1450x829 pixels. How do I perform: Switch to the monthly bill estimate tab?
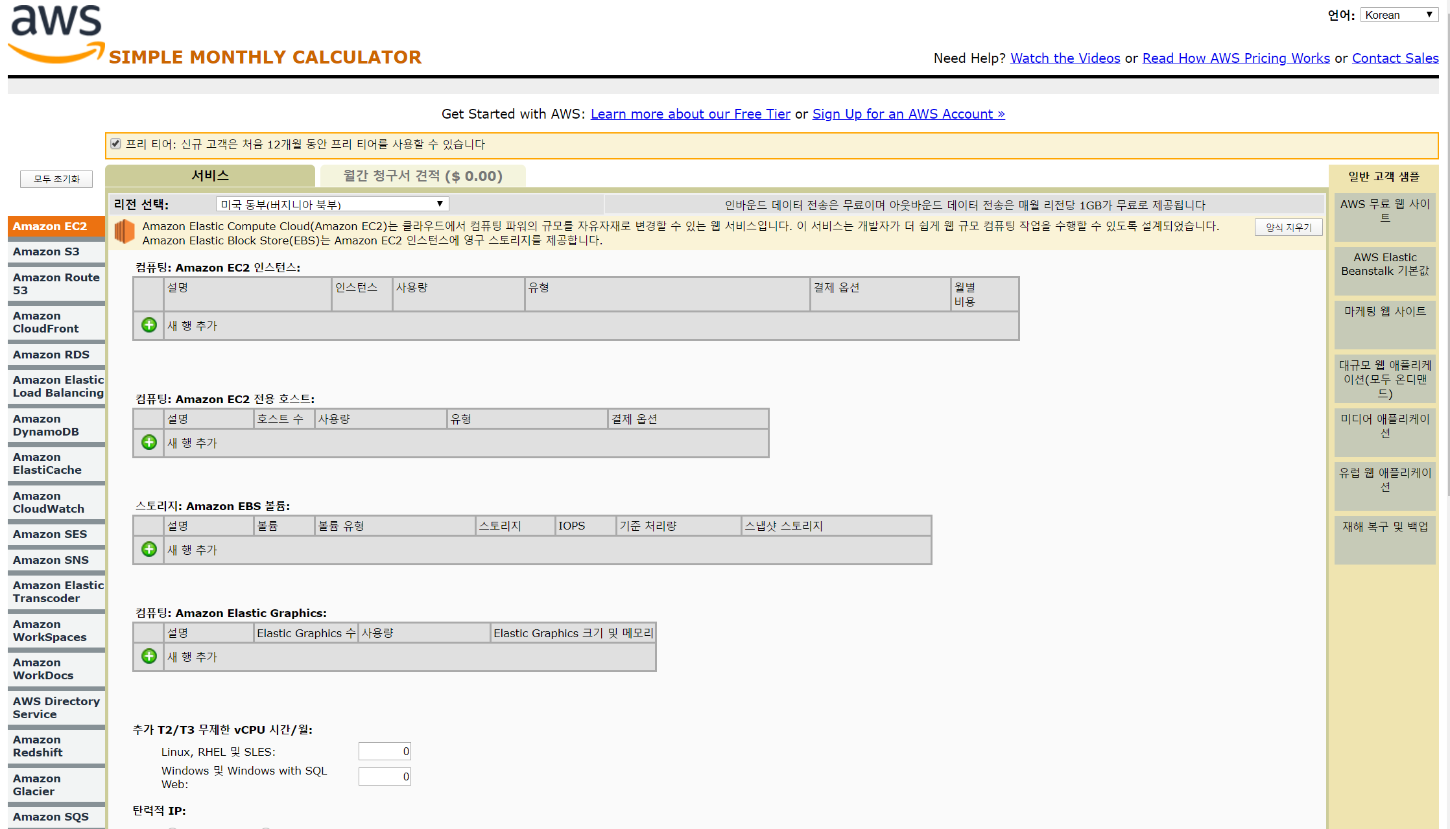tap(423, 176)
